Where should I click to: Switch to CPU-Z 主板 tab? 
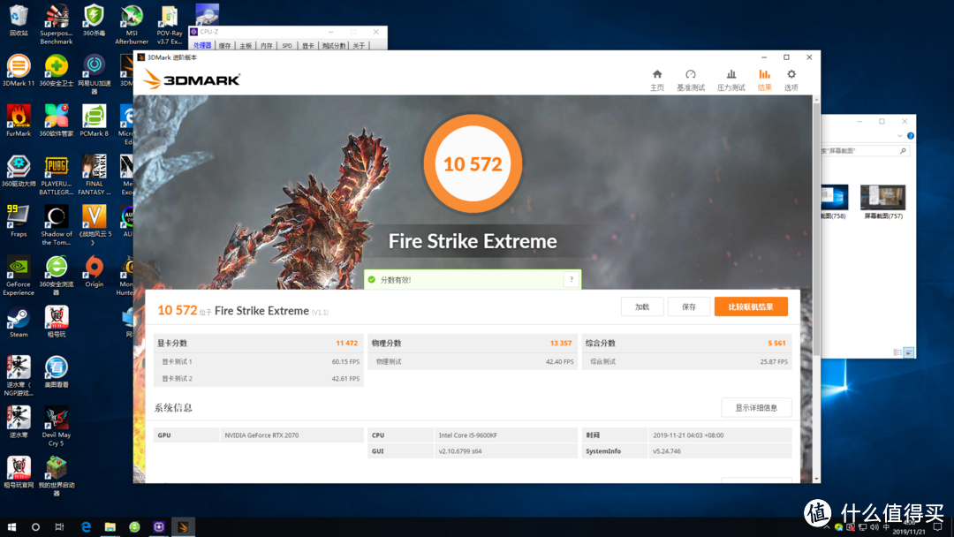tap(246, 46)
